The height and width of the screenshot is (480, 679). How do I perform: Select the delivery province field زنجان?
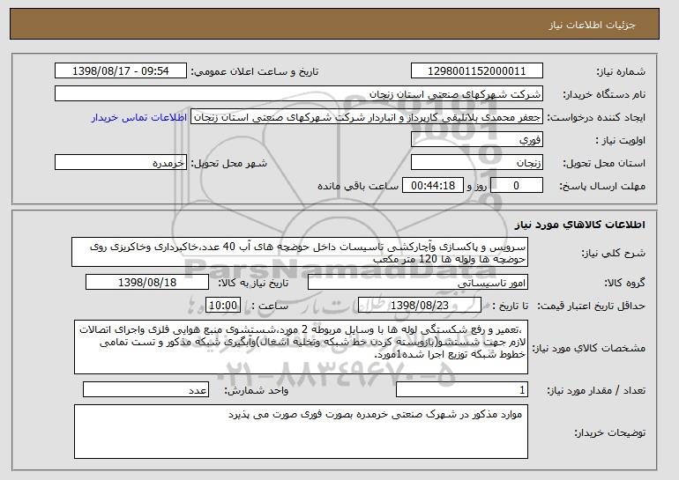[477, 163]
